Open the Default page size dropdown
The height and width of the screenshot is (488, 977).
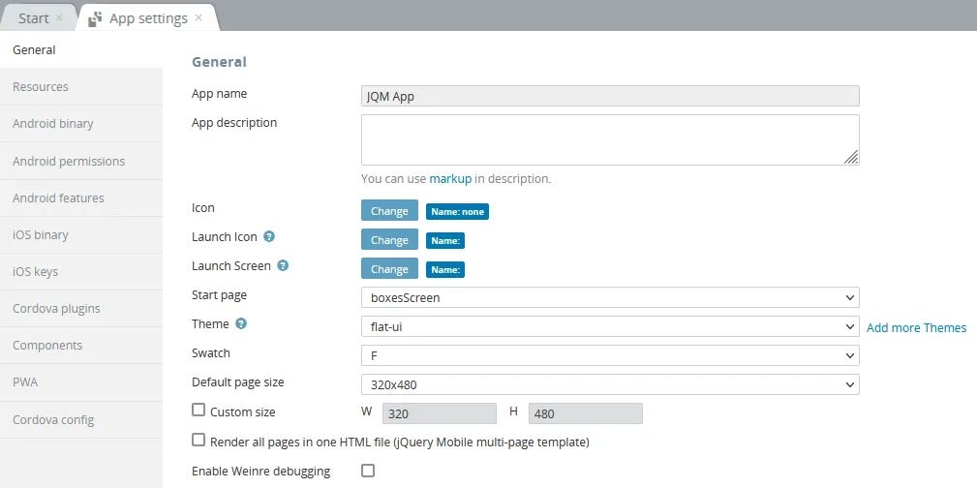(610, 384)
